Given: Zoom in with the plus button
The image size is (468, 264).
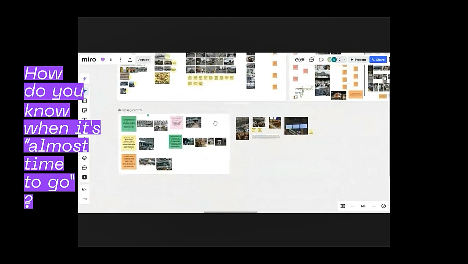Looking at the screenshot, I should [374, 206].
